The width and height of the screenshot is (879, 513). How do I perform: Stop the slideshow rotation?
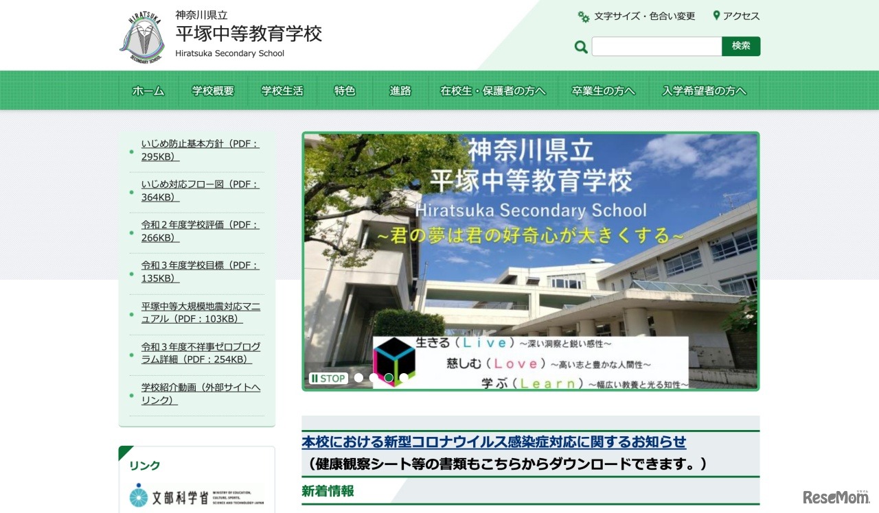coord(328,377)
